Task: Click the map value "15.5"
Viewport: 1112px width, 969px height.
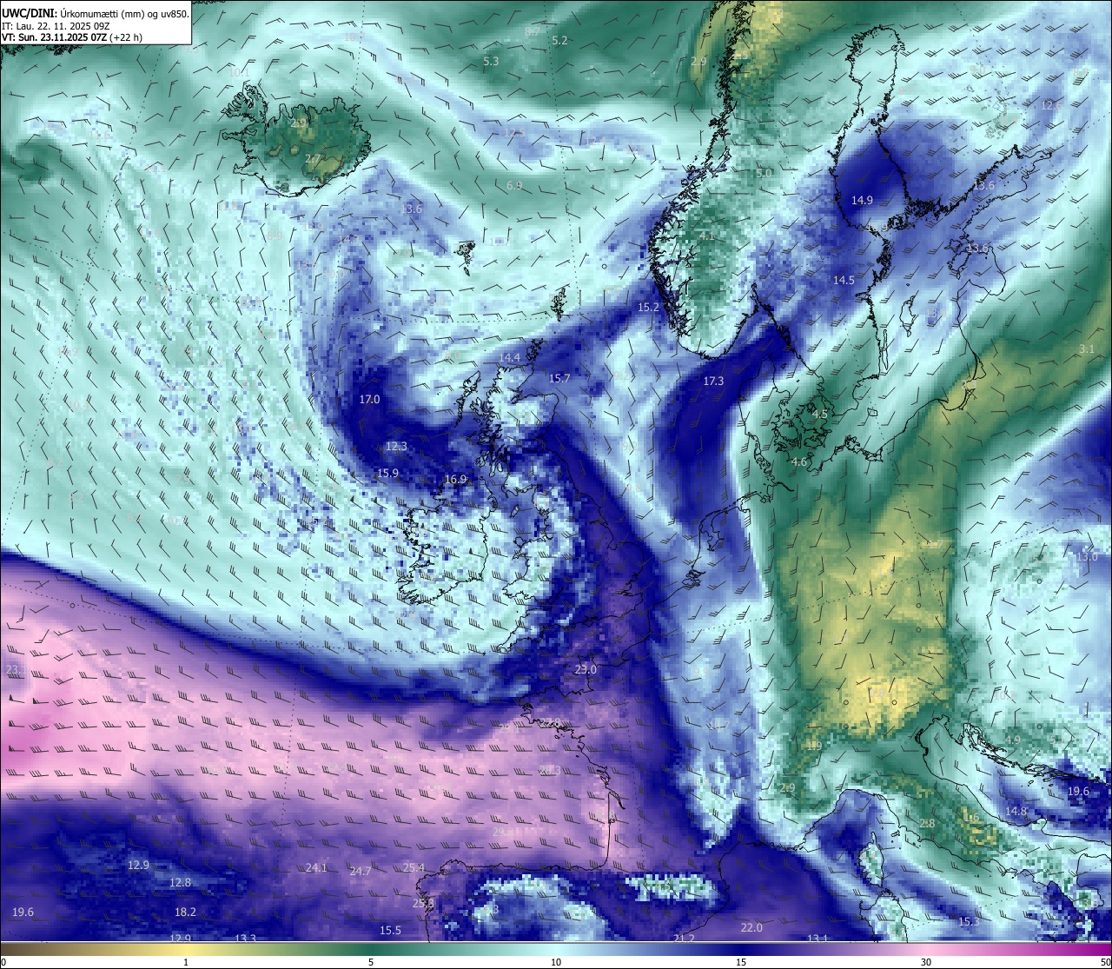Action: click(x=390, y=931)
